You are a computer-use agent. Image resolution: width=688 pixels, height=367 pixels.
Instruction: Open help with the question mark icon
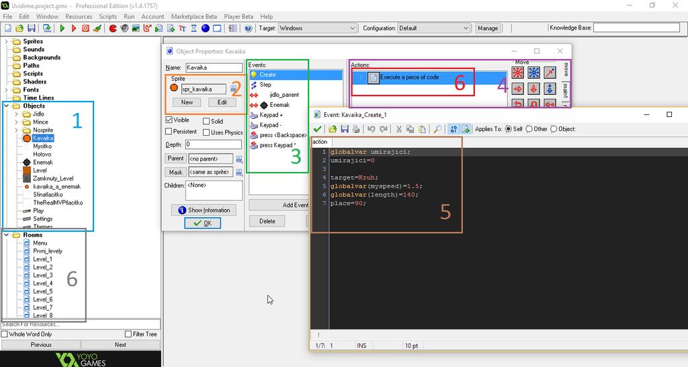pyautogui.click(x=249, y=28)
